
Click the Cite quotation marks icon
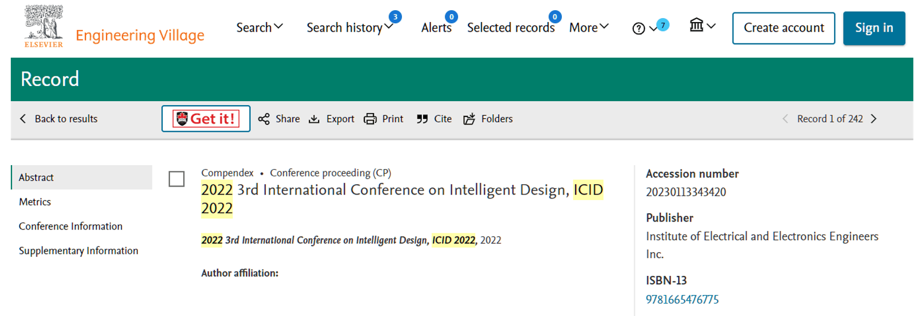(422, 119)
